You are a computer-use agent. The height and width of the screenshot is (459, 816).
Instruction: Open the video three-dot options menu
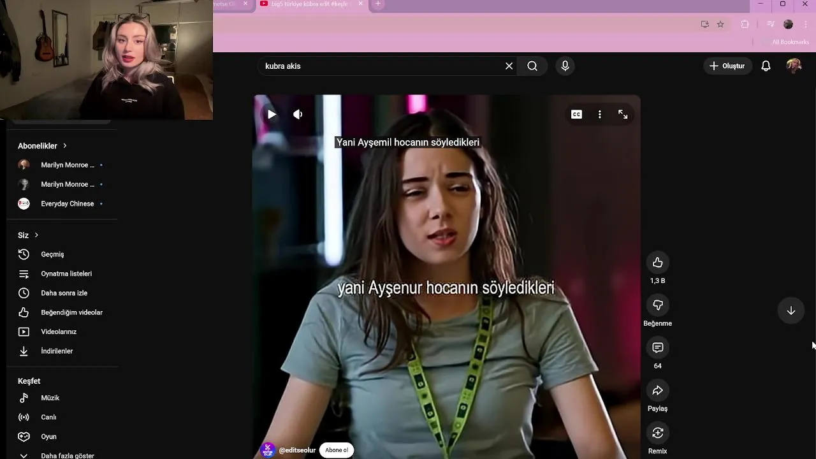tap(599, 115)
